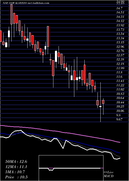The width and height of the screenshot is (129, 181).
Task: Click the 11.99 price axis label
Action: click(120, 68)
